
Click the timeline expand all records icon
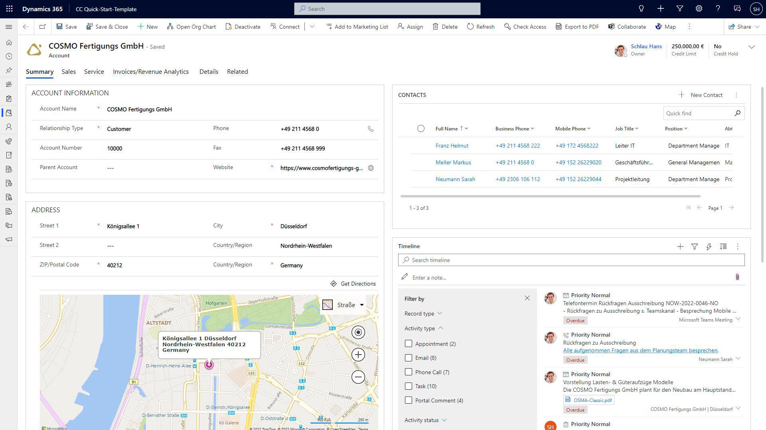pos(723,247)
